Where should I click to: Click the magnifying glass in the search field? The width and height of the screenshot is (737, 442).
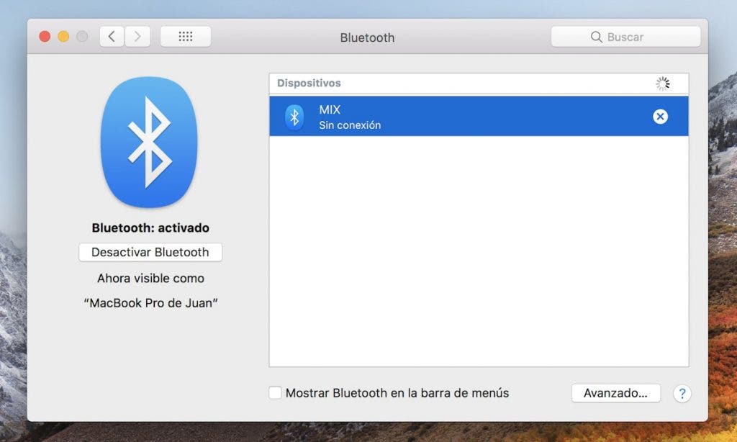click(x=595, y=36)
